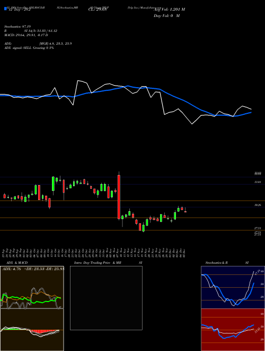Click the 30.26 price axis label
This screenshot has width=265, height=351.
[258, 205]
